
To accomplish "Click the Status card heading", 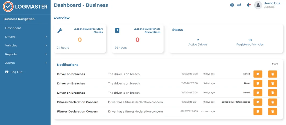I will click(178, 30).
